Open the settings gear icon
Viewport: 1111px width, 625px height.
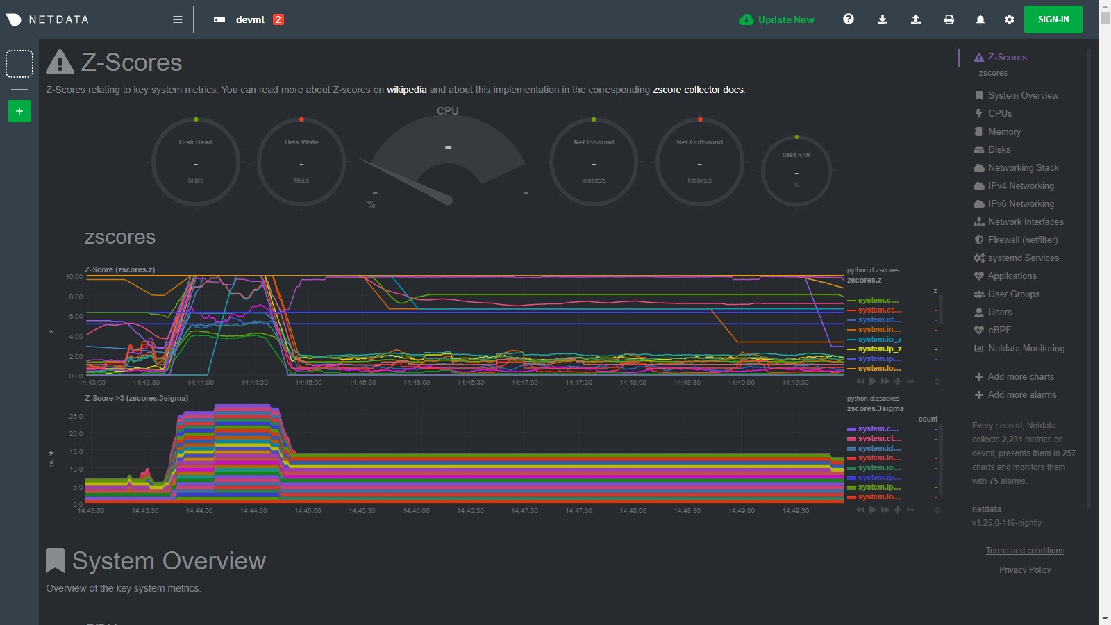(1010, 19)
